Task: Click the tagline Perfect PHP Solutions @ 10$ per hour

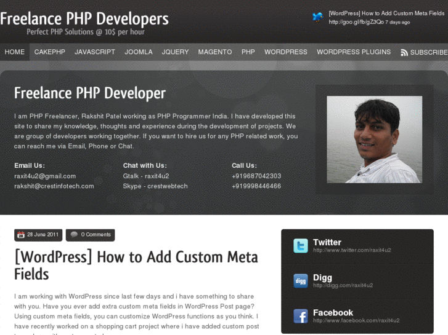Action: (86, 31)
